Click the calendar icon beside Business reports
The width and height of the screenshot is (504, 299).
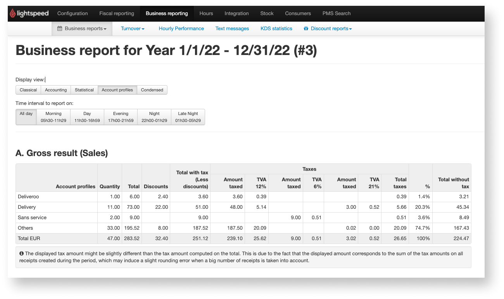[x=60, y=29]
